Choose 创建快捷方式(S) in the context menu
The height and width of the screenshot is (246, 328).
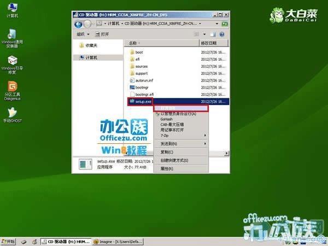(x=181, y=160)
